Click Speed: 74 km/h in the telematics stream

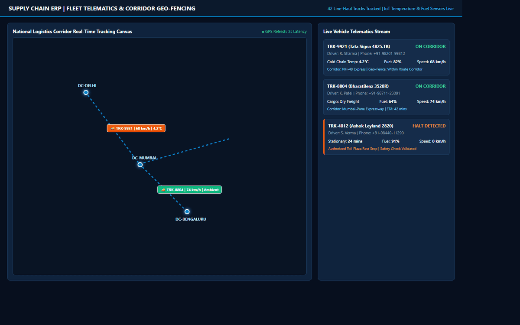[431, 102]
